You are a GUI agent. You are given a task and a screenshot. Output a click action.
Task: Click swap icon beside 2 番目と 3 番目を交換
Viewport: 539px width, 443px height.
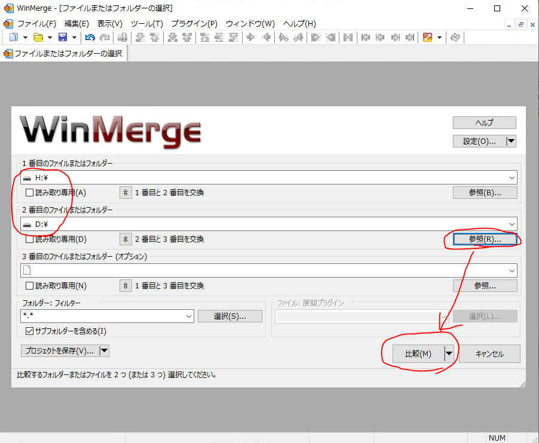point(125,239)
